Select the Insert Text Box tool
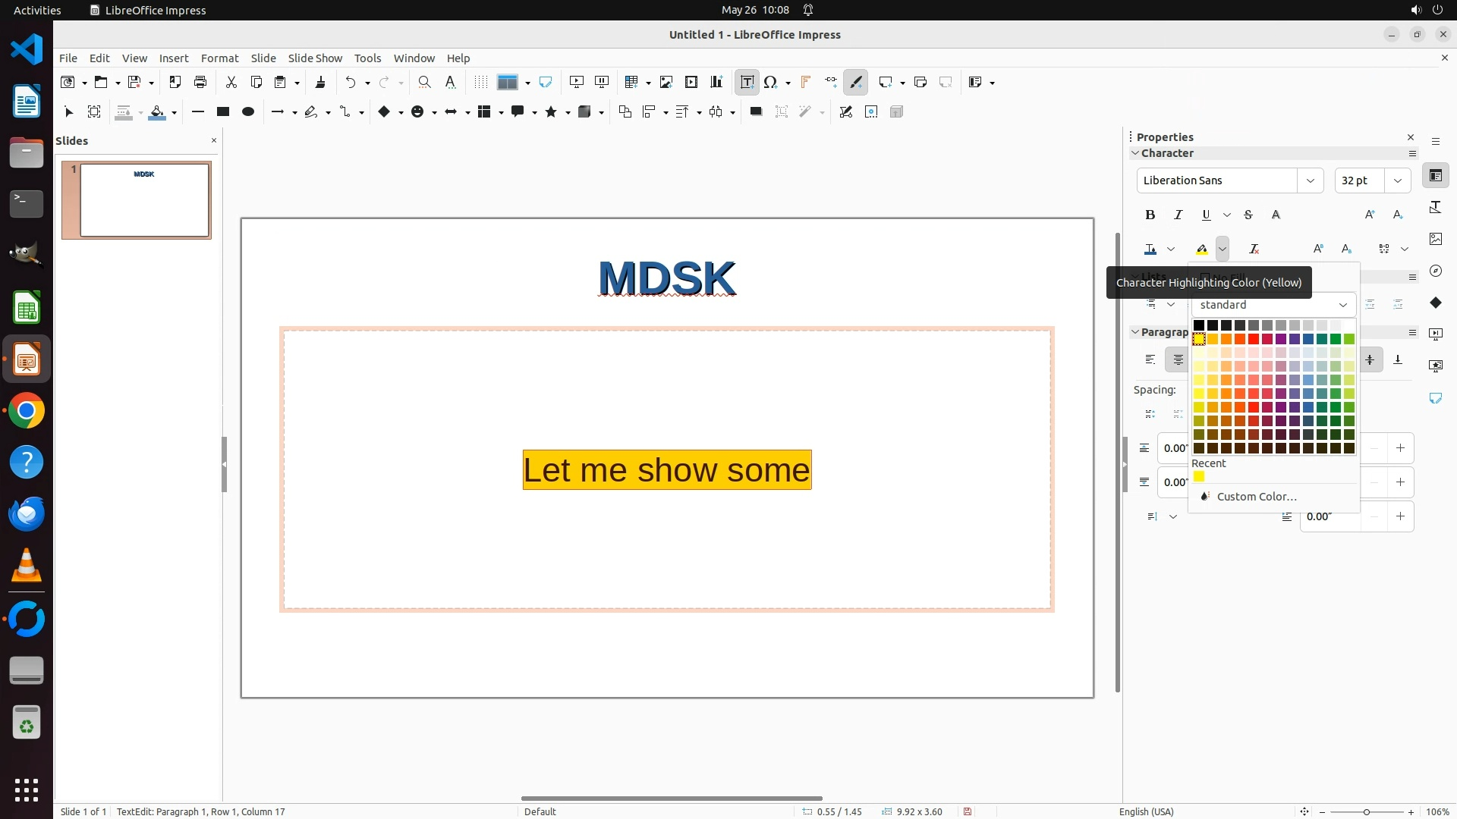The height and width of the screenshot is (819, 1457). [x=747, y=82]
